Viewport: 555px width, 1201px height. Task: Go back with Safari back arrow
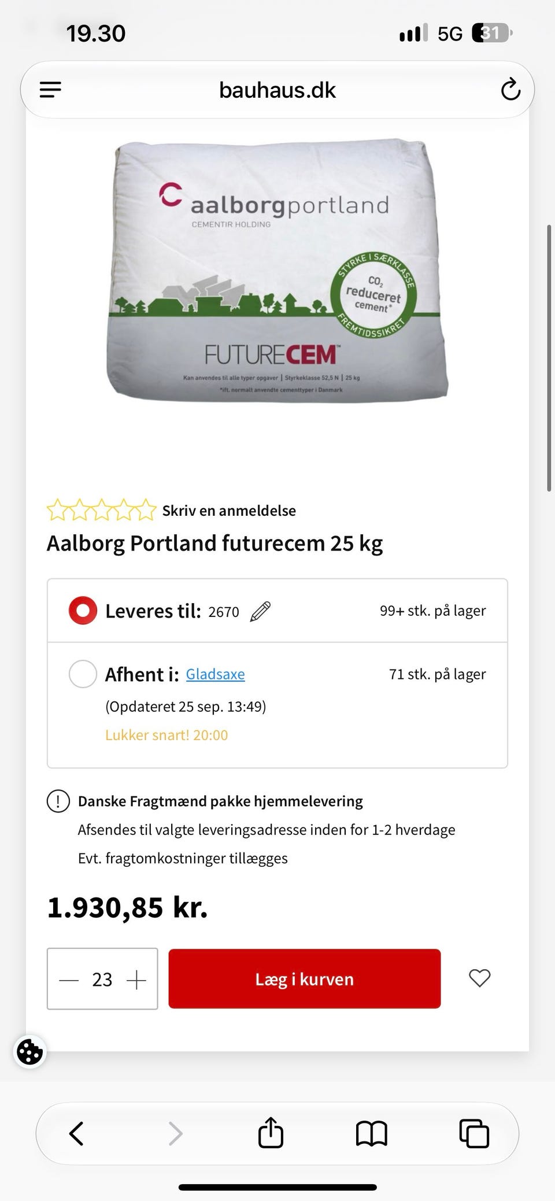tap(76, 1133)
